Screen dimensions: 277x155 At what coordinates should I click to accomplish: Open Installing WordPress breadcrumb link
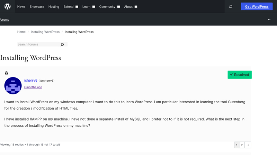(x=45, y=32)
